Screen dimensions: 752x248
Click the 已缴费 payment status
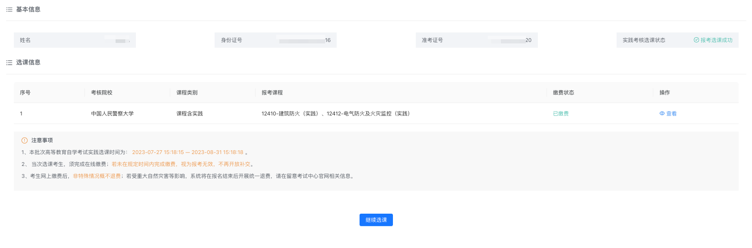tap(561, 114)
